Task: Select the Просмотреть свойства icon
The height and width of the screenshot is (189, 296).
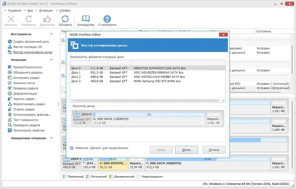Action: coord(10,130)
